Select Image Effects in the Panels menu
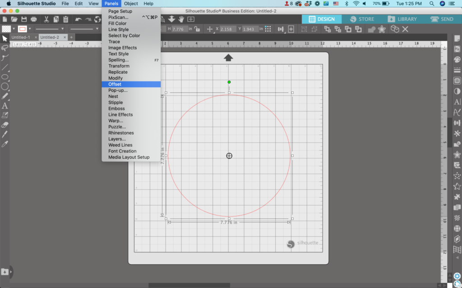 (131, 48)
